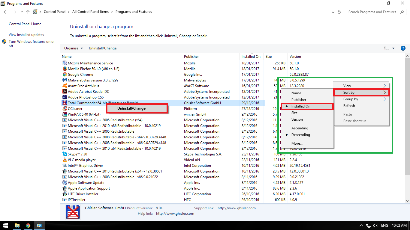Click the Apple Software Update icon
410x230 pixels.
coord(65,183)
